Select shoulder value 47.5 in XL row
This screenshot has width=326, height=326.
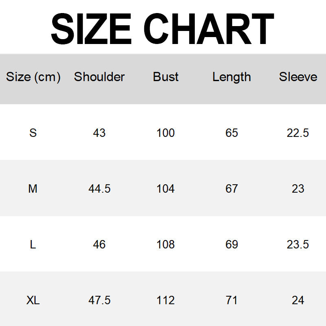pos(99,300)
